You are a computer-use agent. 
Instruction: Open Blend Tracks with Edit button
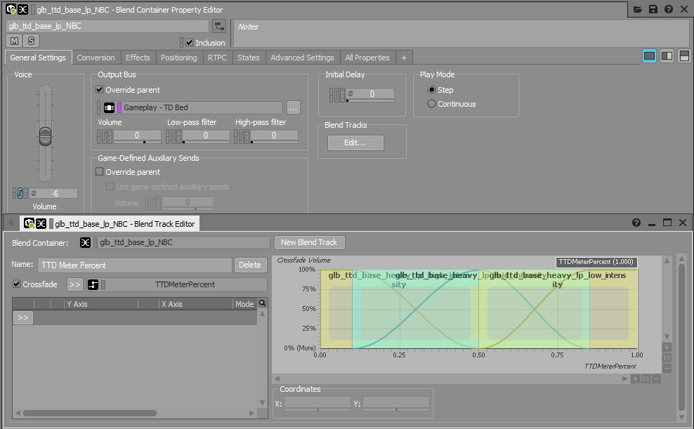(355, 143)
